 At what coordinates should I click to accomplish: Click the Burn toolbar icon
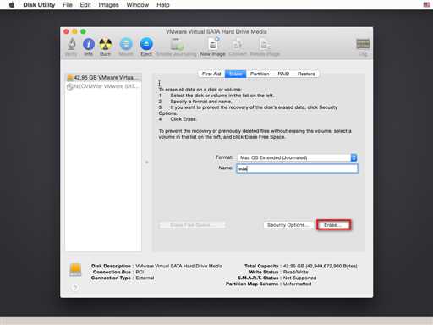(x=105, y=47)
